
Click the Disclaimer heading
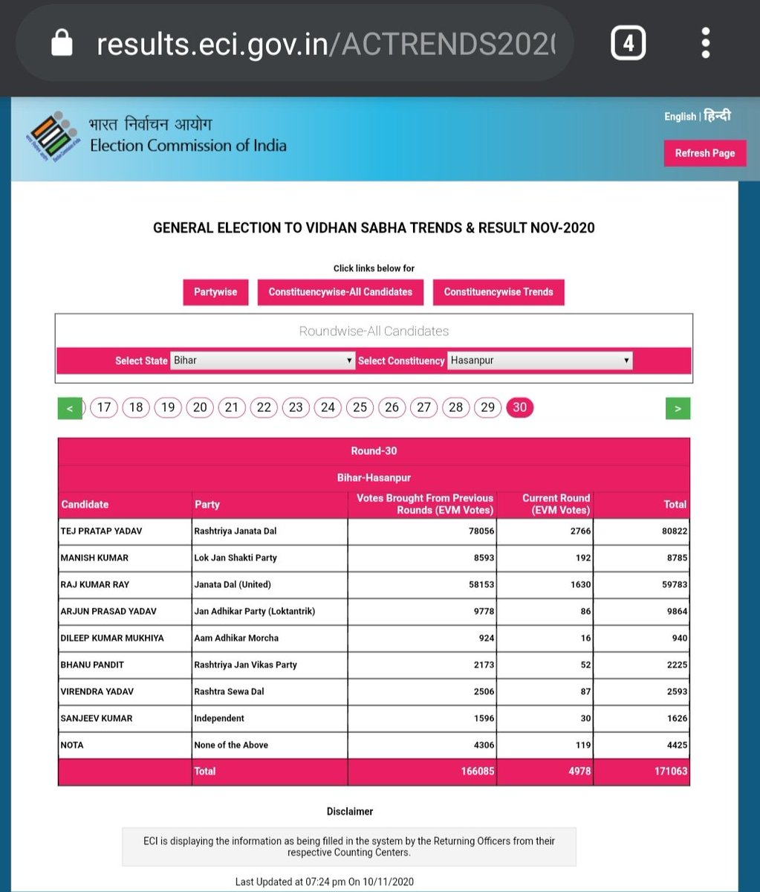tap(350, 812)
